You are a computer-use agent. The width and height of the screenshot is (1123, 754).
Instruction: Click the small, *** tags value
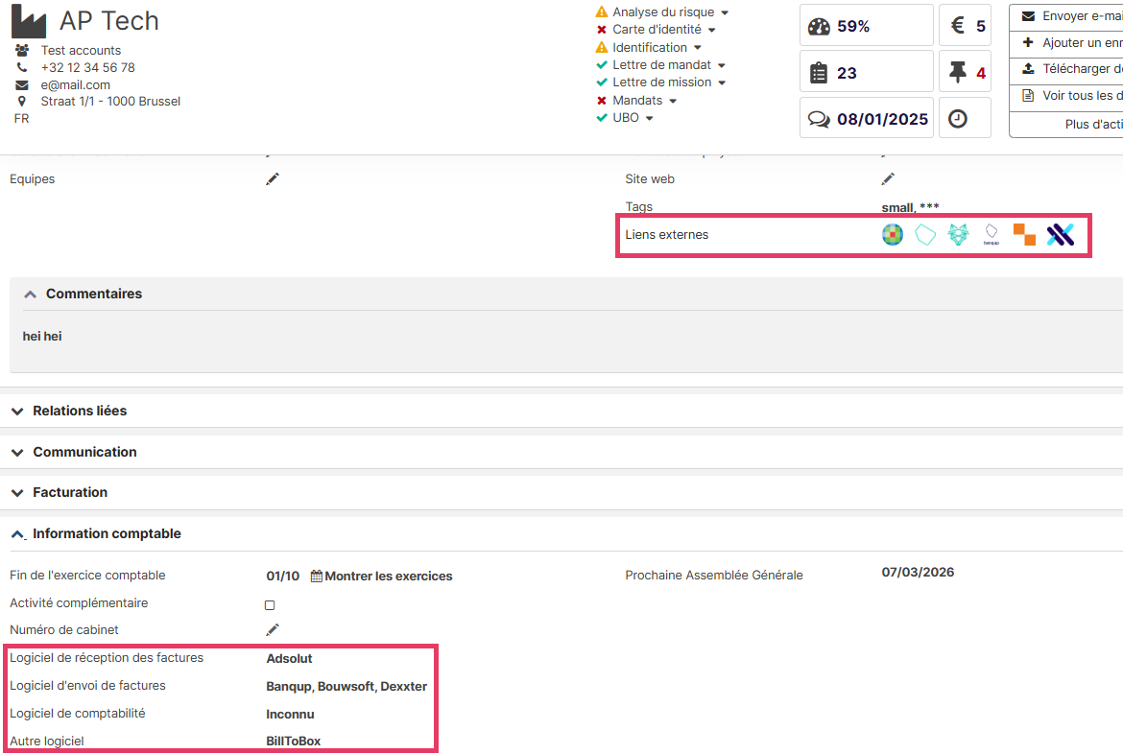pyautogui.click(x=910, y=207)
